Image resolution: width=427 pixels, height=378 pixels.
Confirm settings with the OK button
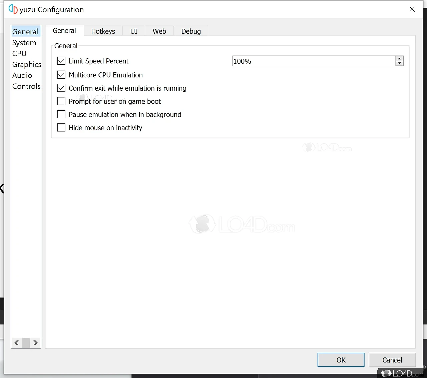click(341, 360)
